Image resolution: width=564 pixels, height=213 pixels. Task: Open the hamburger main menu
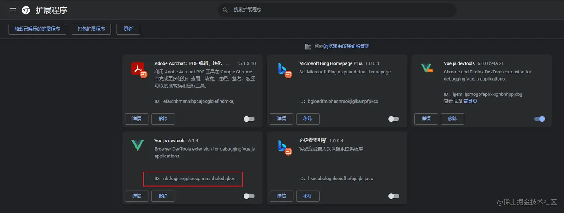pyautogui.click(x=13, y=10)
